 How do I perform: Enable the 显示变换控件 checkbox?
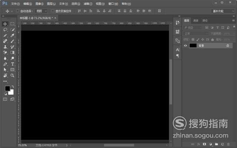coord(53,11)
